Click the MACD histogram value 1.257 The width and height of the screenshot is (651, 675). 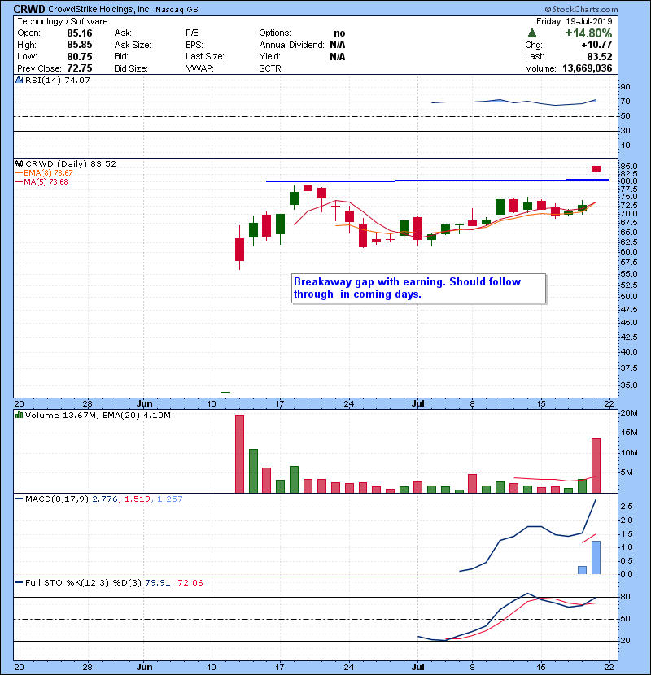tap(170, 499)
